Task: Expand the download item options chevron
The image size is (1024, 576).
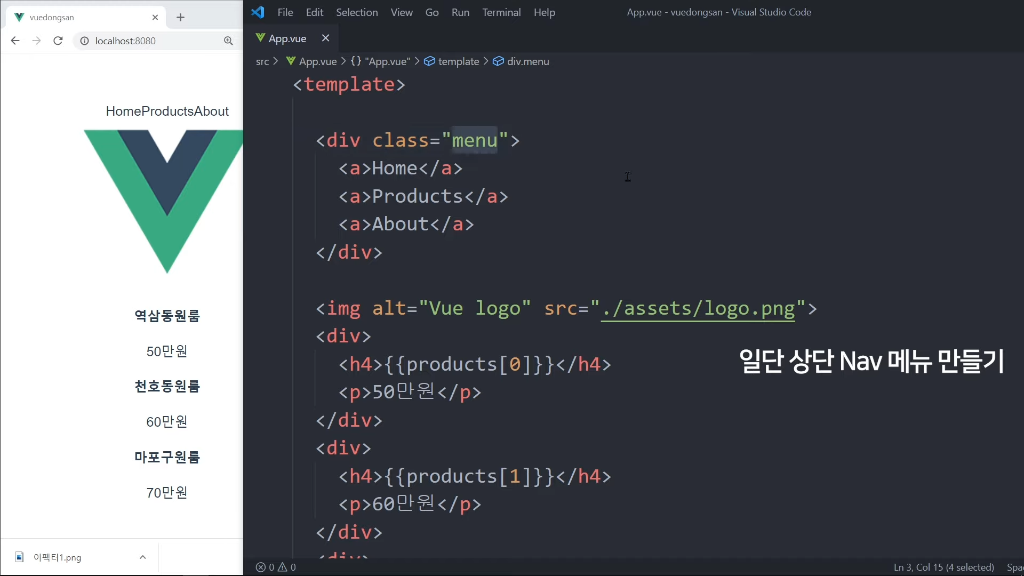Action: (142, 557)
